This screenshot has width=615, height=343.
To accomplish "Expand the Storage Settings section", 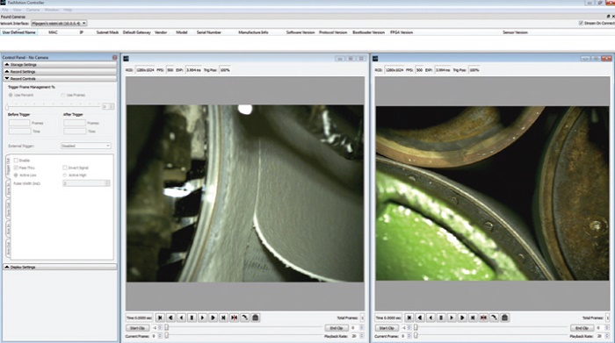I will point(60,65).
